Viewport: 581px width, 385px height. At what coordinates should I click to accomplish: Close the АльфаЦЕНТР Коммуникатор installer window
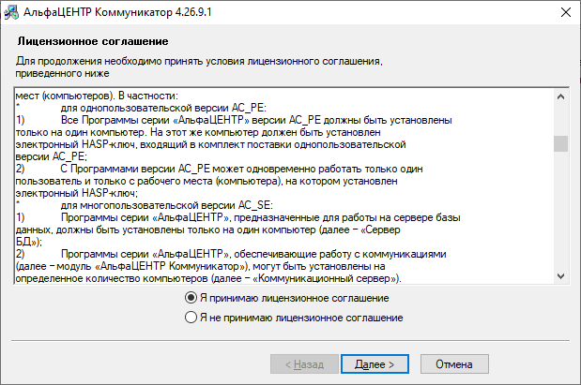click(x=565, y=13)
